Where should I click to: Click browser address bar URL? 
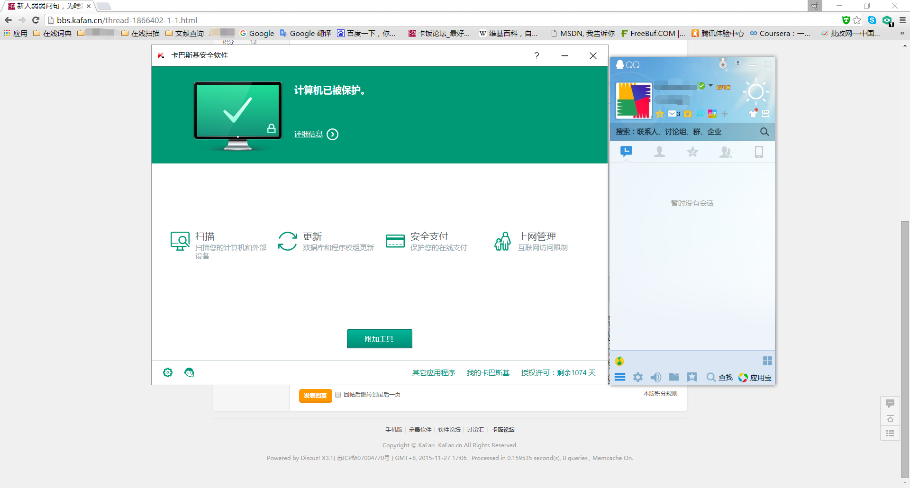tap(127, 20)
